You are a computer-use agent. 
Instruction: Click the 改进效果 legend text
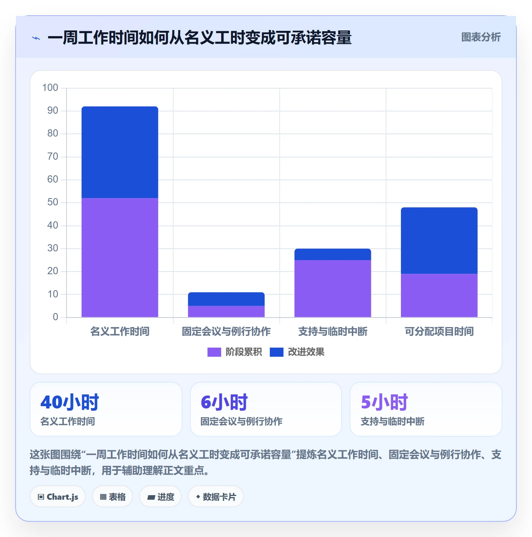click(306, 352)
